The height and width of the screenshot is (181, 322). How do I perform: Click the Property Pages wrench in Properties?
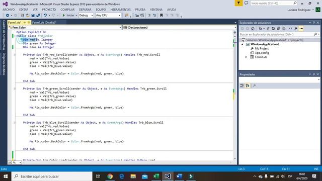coord(255,85)
